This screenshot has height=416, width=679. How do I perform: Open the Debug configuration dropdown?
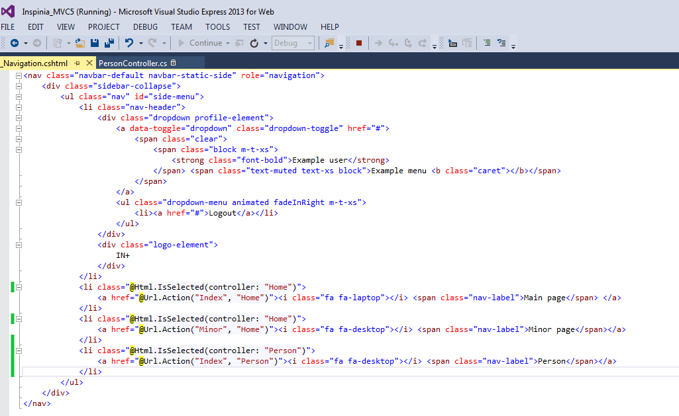293,43
